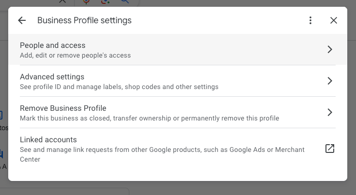
Task: Open the three-dot more options menu
Action: tap(310, 20)
